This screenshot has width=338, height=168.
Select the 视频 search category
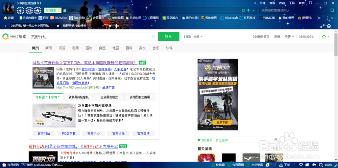point(75,48)
